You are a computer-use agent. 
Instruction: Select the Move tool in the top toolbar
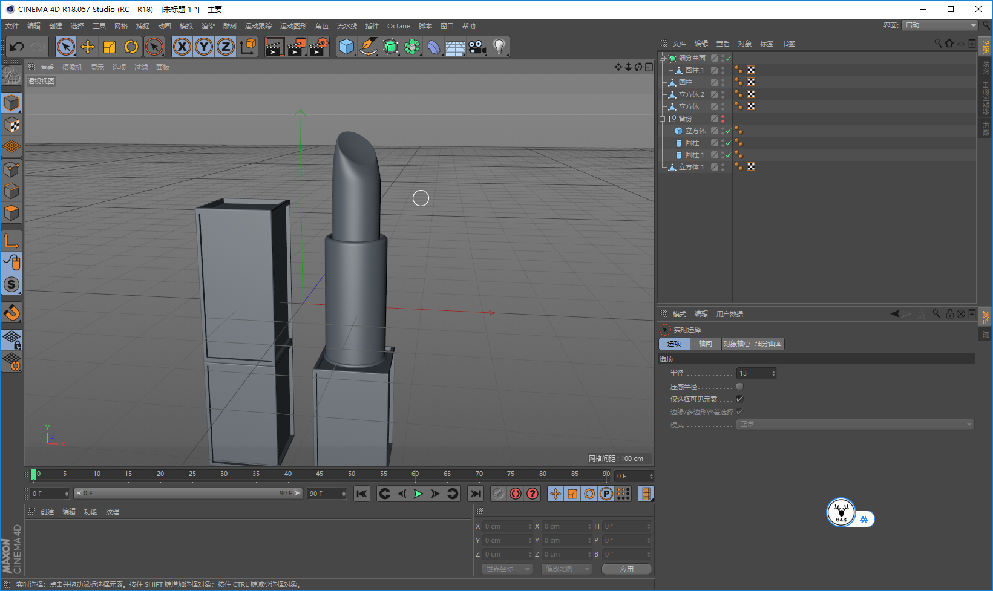coord(88,47)
